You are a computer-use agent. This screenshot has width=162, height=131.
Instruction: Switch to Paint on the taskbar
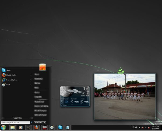(x=52, y=128)
